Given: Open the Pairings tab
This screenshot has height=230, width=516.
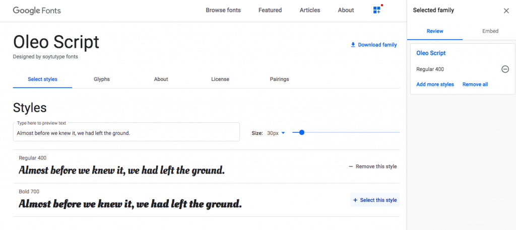Looking at the screenshot, I should point(279,79).
